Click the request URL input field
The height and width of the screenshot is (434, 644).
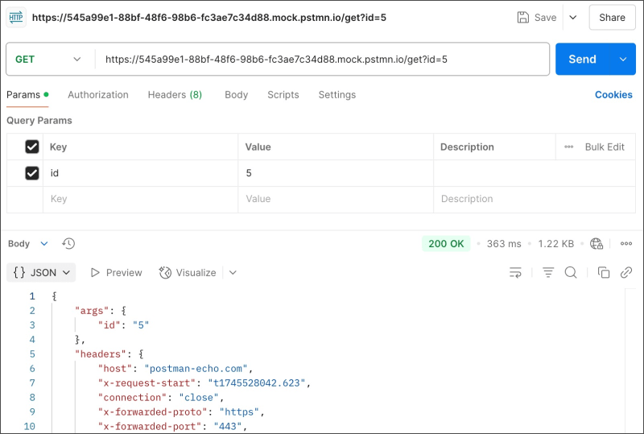[x=322, y=59]
